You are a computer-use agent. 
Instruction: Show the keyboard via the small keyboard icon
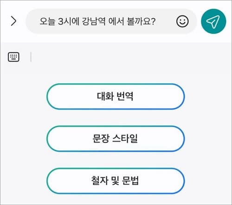point(13,57)
